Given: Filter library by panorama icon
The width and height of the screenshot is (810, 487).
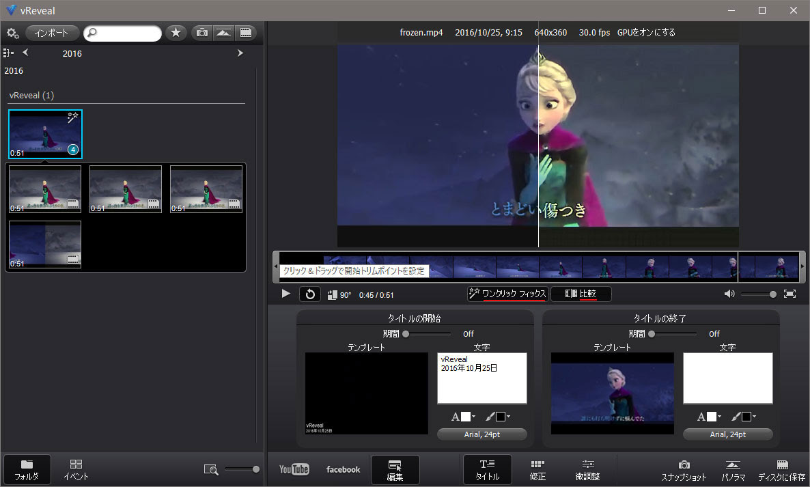Looking at the screenshot, I should point(224,33).
